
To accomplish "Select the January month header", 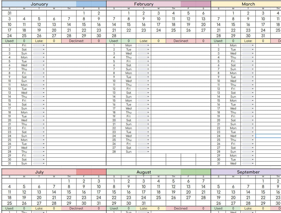I will pyautogui.click(x=39, y=4).
